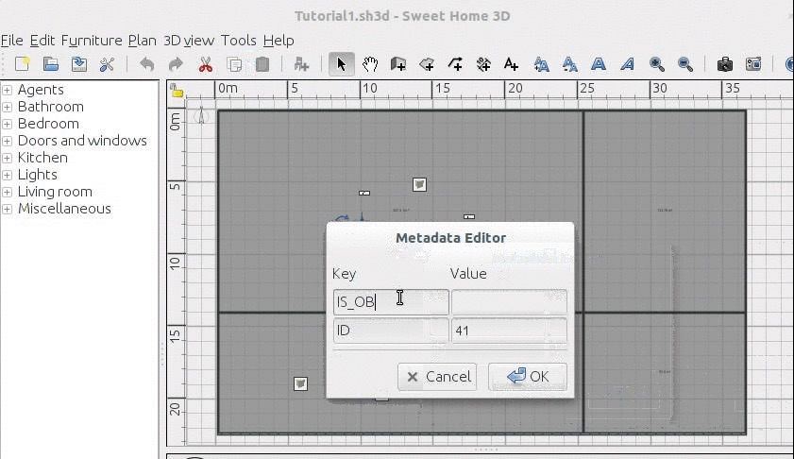Select the Living room label in catalog
The width and height of the screenshot is (794, 459).
tap(55, 192)
